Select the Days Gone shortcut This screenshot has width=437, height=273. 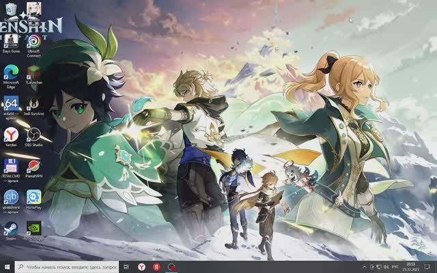(x=11, y=44)
